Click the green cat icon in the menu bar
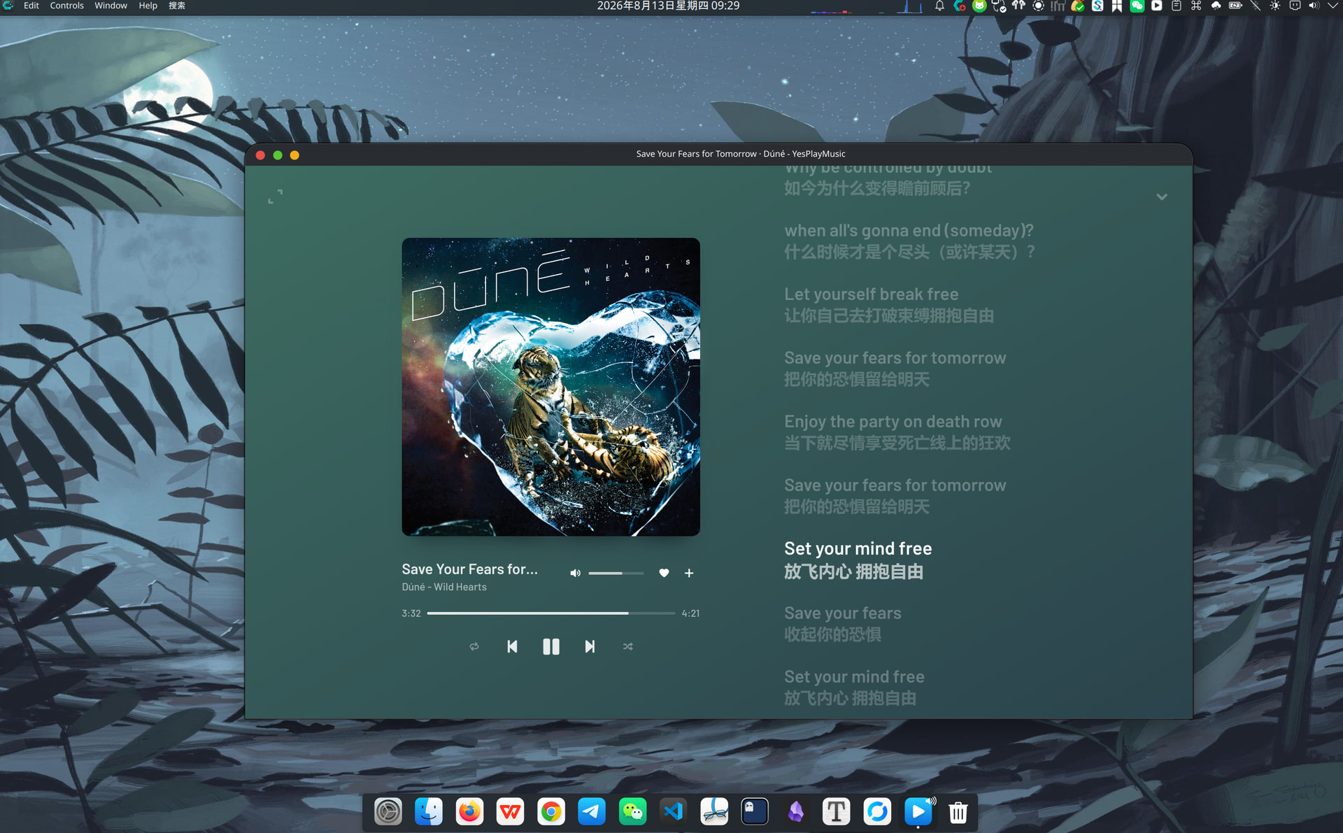 tap(979, 6)
